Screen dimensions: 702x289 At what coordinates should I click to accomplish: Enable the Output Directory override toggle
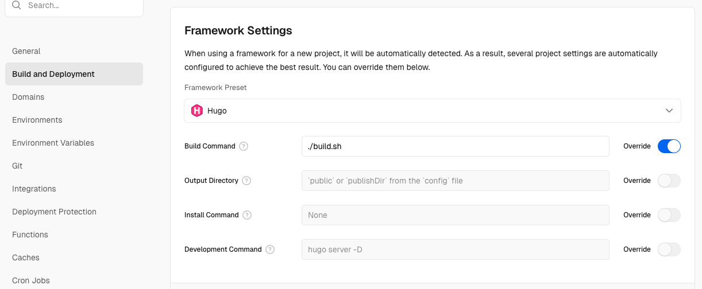[x=669, y=181]
